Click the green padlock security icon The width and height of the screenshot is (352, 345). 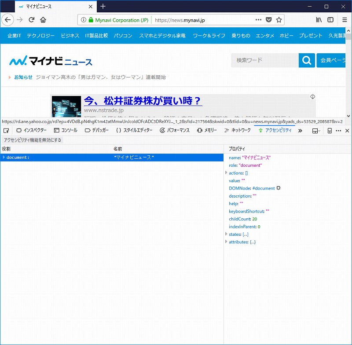91,20
